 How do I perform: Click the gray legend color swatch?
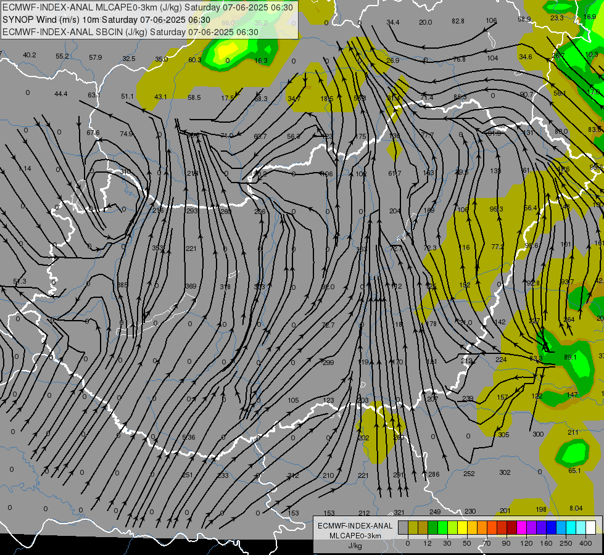pos(403,527)
